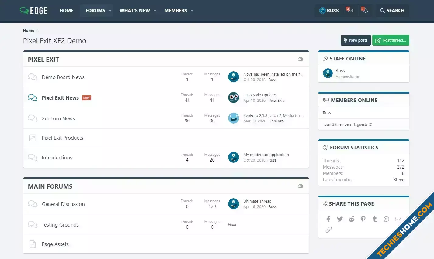This screenshot has height=259, width=434.
Task: Open the inbox envelope icon in header
Action: pyautogui.click(x=351, y=10)
